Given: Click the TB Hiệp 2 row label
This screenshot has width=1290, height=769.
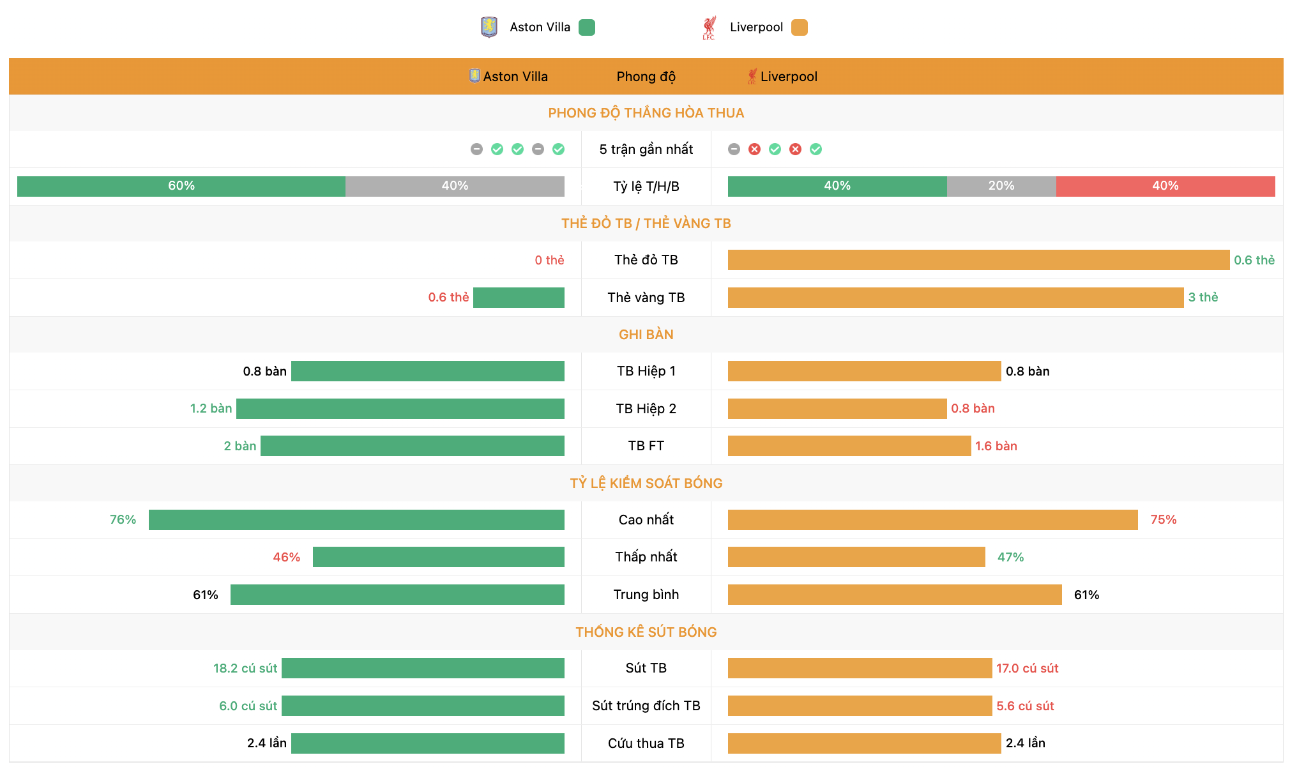Looking at the screenshot, I should point(646,409).
